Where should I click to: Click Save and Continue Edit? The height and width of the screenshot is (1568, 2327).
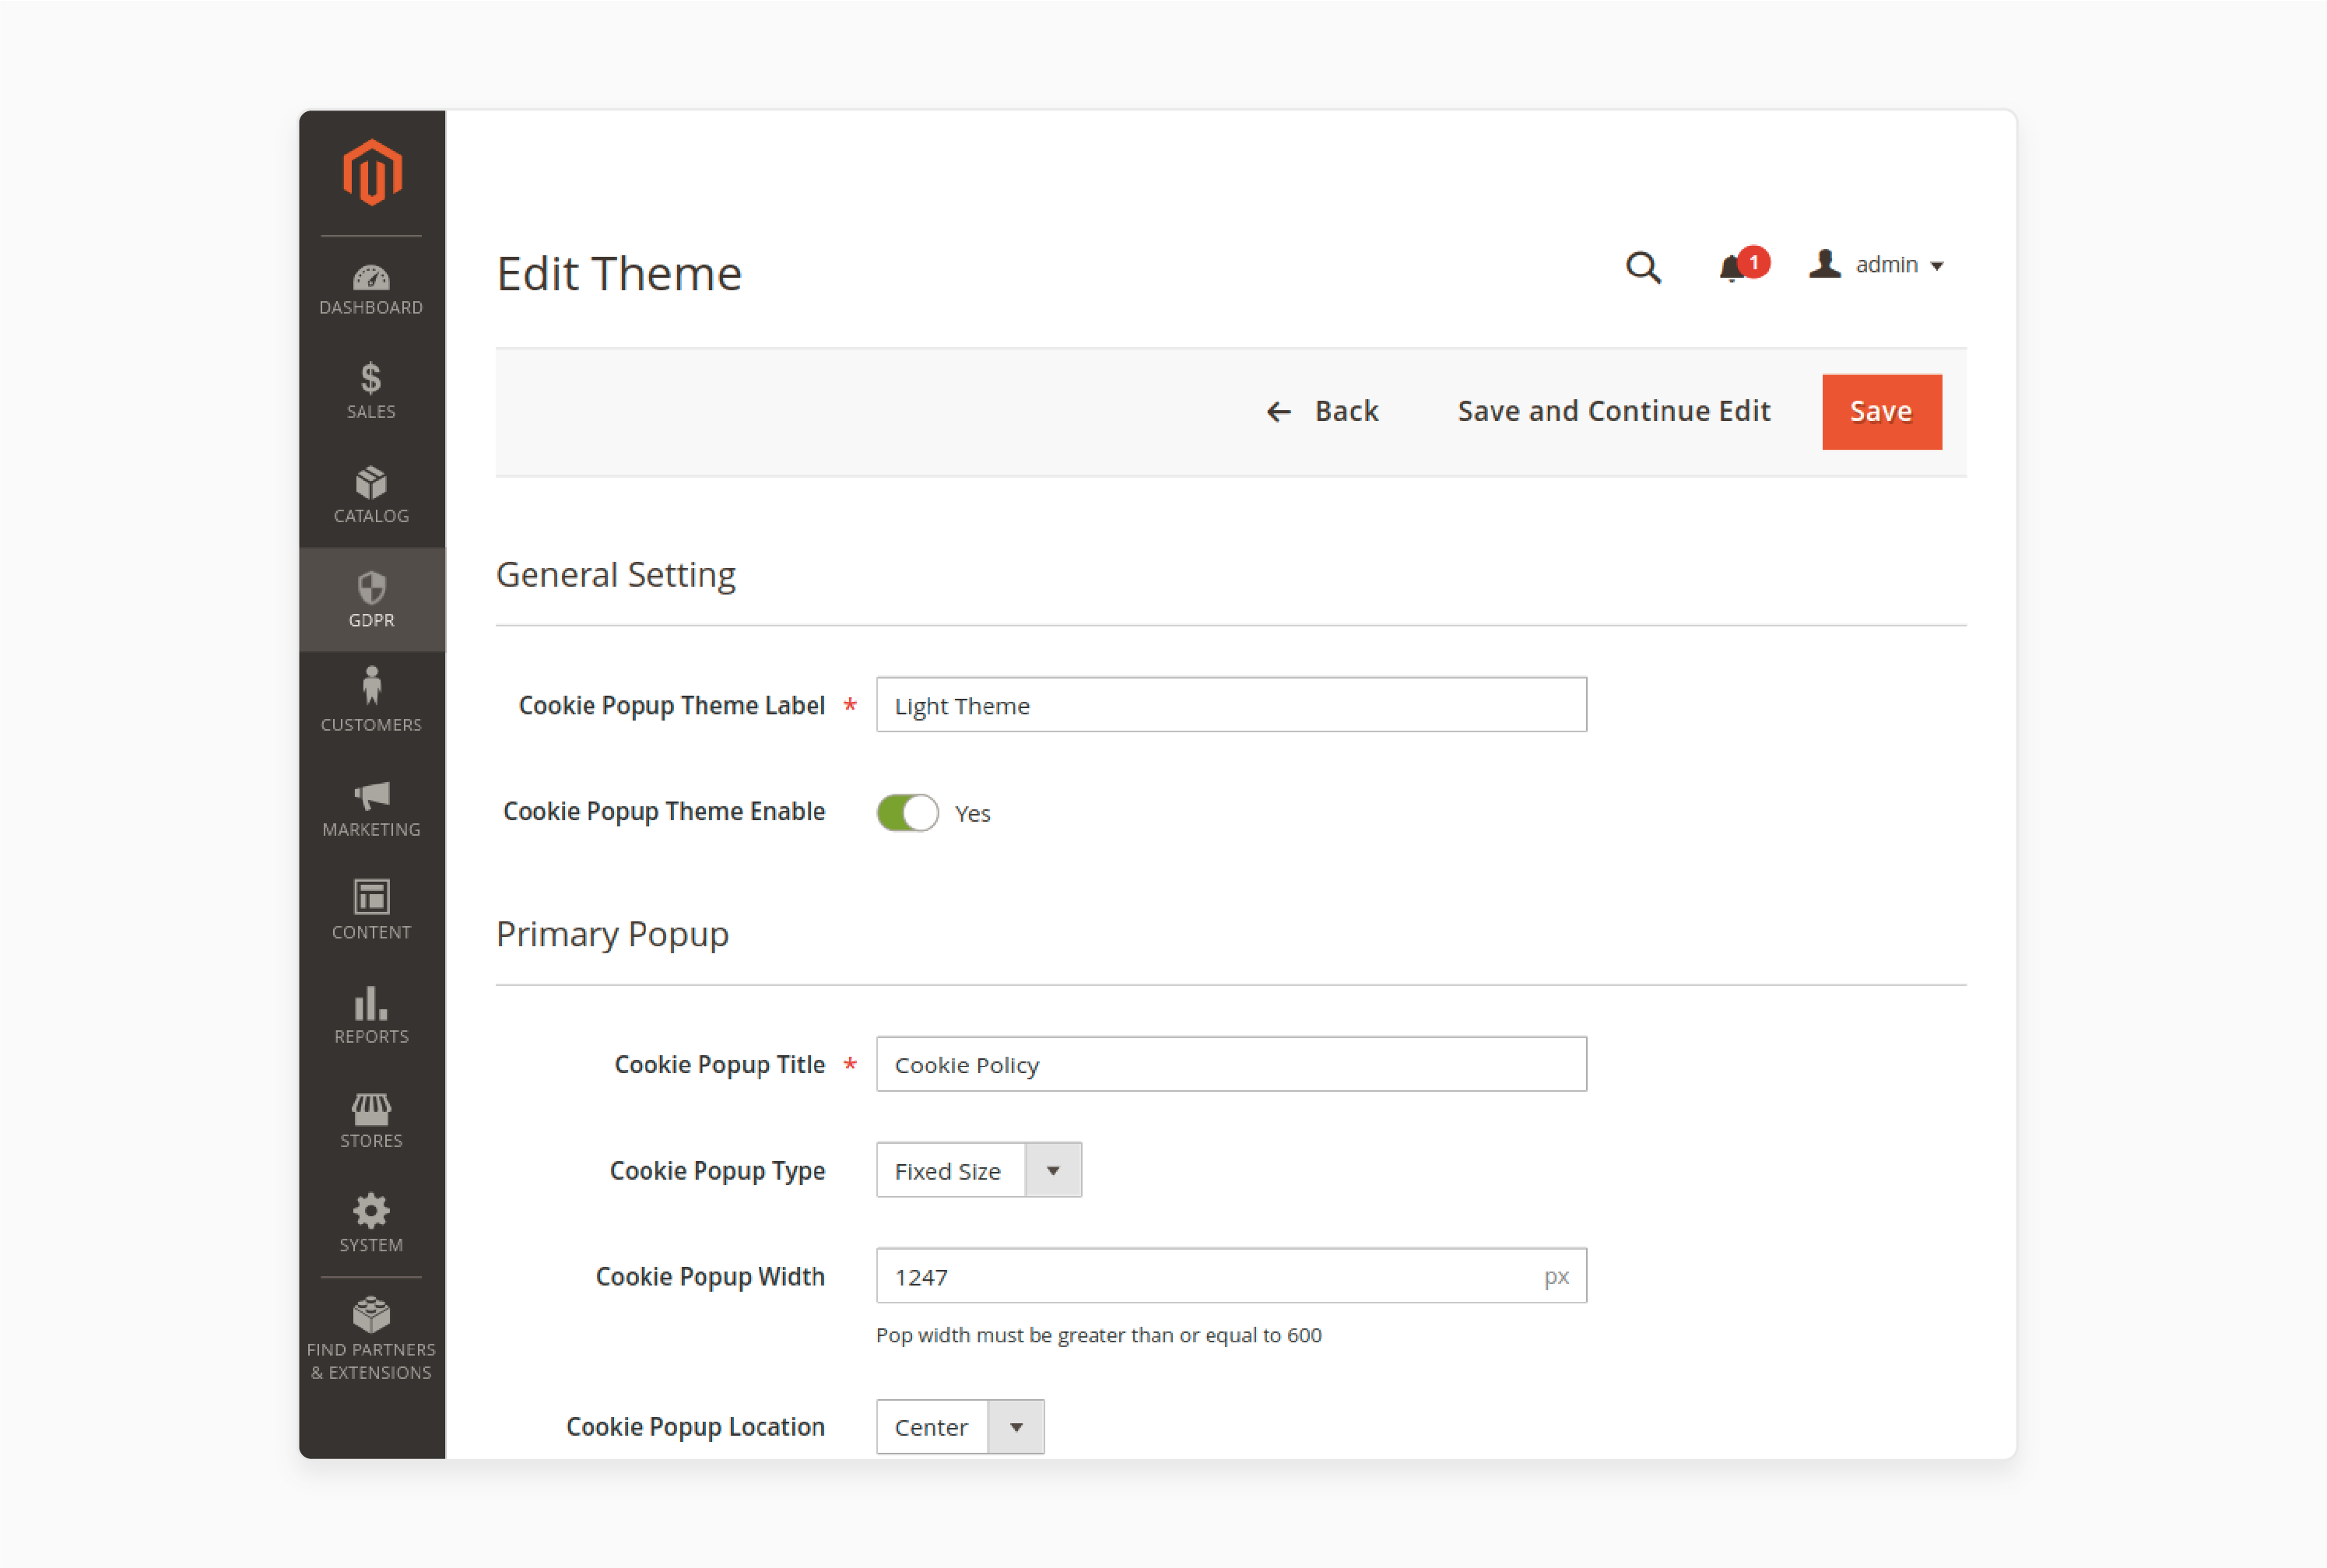coord(1614,412)
